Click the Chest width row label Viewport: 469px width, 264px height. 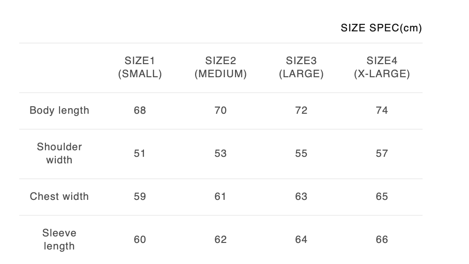pos(59,197)
